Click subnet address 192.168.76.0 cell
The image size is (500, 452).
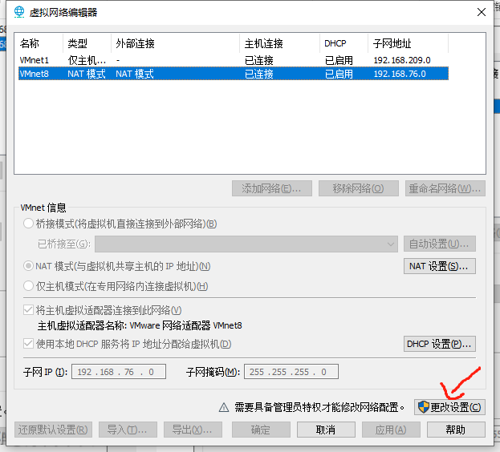pos(400,74)
